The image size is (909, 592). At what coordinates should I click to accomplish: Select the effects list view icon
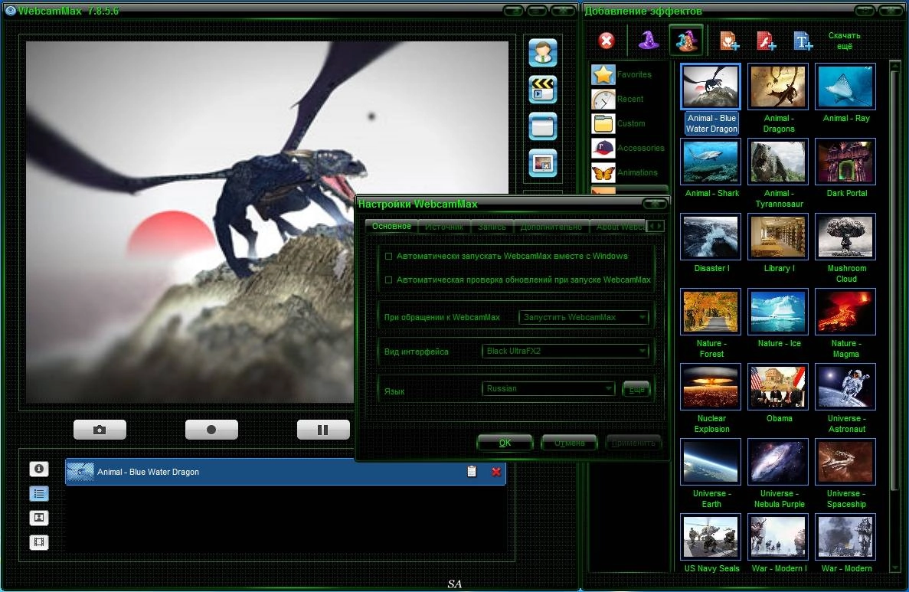(x=39, y=493)
